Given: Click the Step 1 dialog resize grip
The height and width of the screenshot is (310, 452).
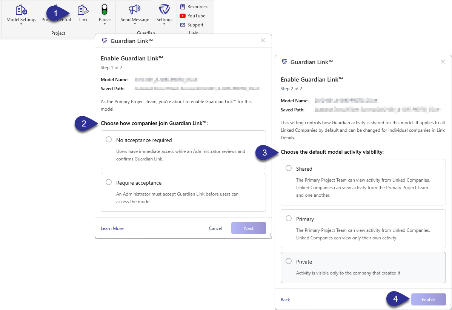Looking at the screenshot, I should pyautogui.click(x=269, y=236).
